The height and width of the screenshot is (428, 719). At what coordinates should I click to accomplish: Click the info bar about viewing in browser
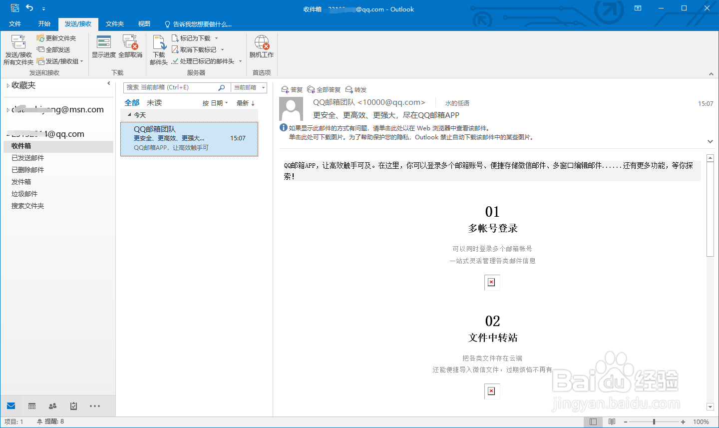[x=405, y=132]
